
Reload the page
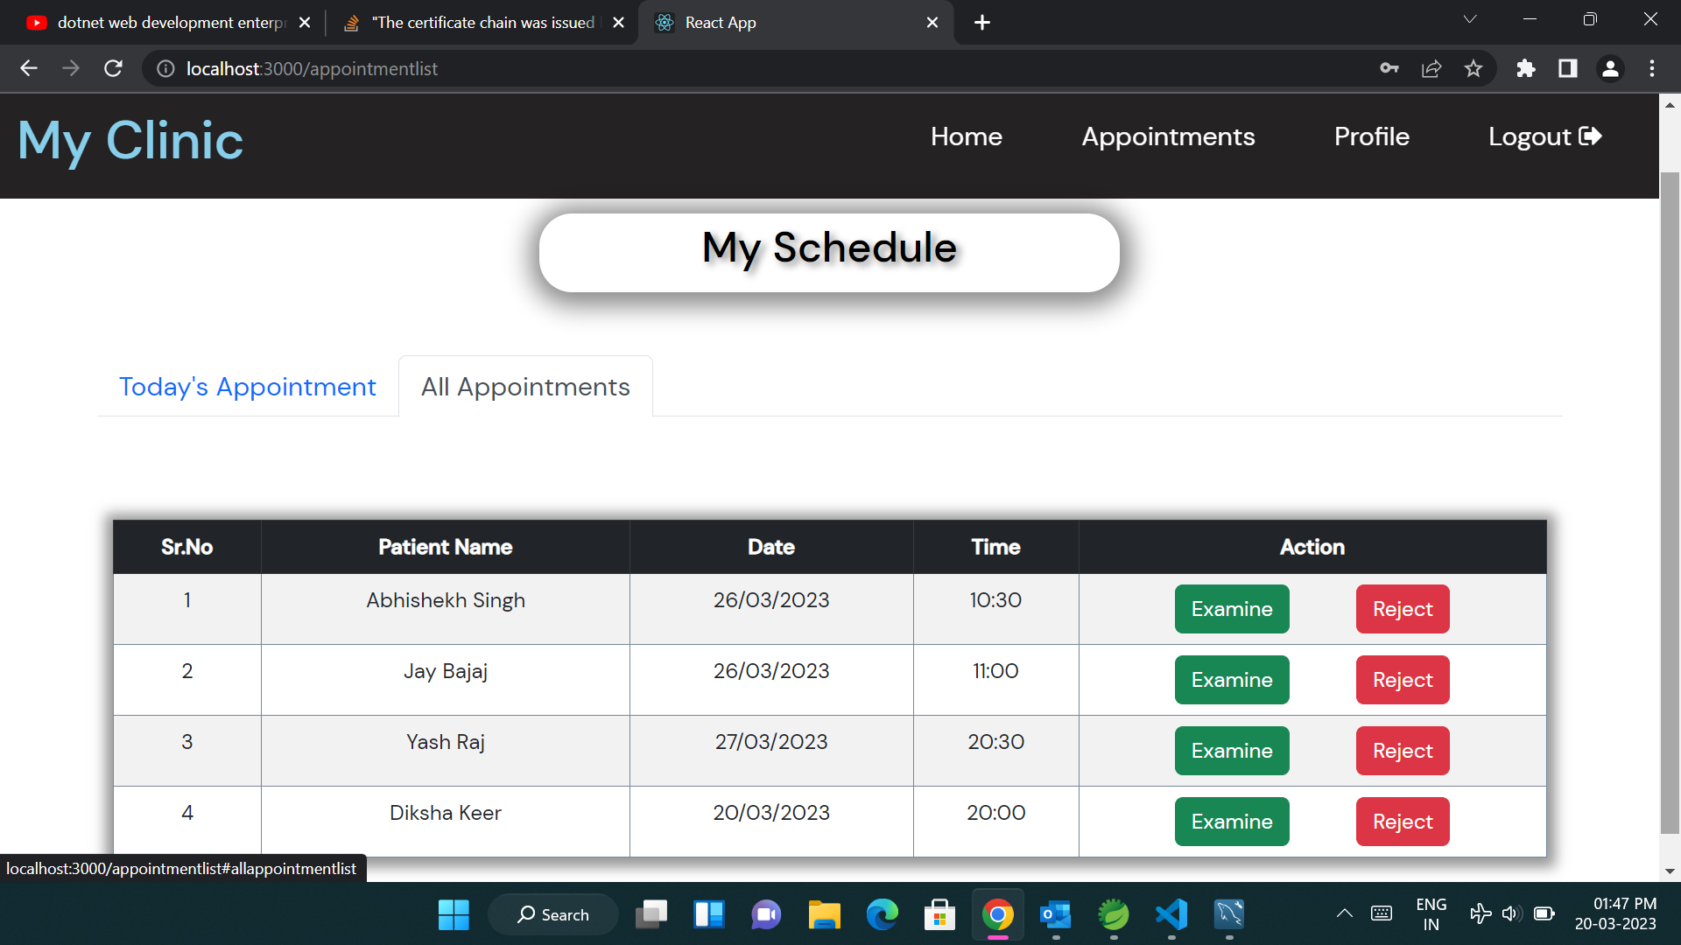point(113,68)
